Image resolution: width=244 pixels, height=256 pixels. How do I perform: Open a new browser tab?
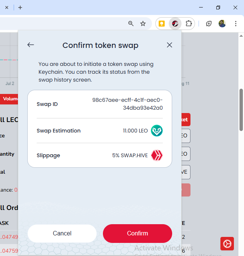click(x=20, y=7)
